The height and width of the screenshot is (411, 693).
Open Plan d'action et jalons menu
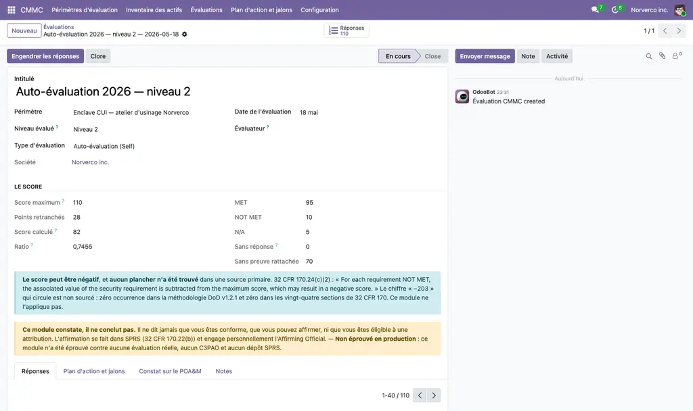(261, 9)
